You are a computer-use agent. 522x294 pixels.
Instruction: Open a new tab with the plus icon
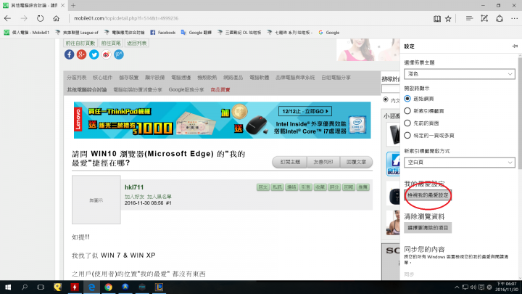pos(73,5)
